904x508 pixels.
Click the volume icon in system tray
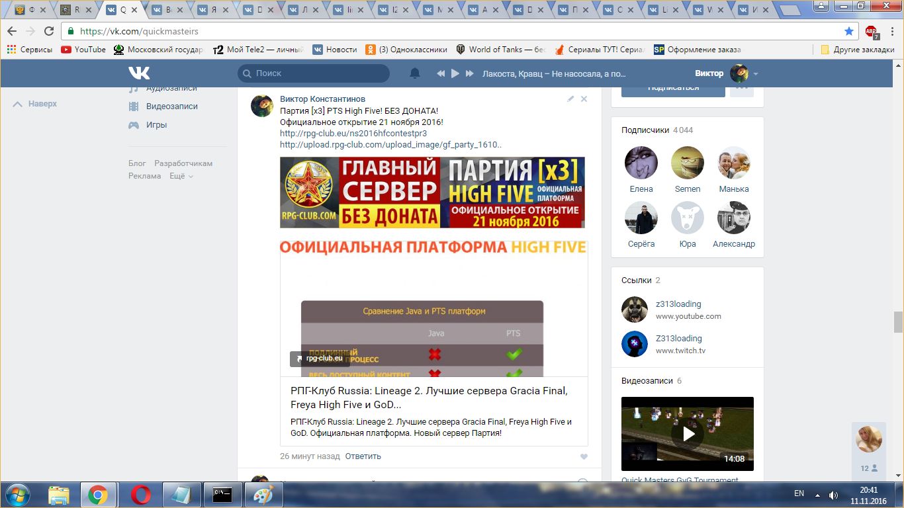coord(833,494)
